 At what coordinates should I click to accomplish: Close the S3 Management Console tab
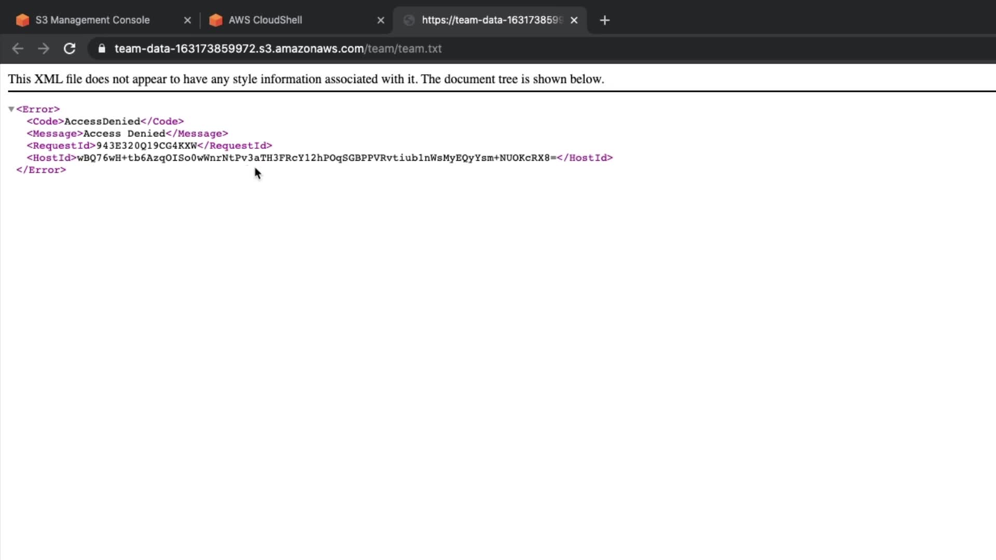pos(188,20)
